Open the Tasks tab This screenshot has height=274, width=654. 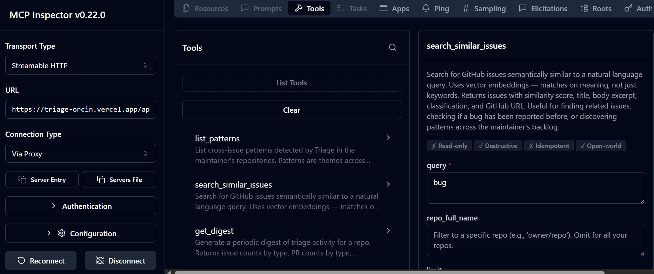pyautogui.click(x=352, y=8)
